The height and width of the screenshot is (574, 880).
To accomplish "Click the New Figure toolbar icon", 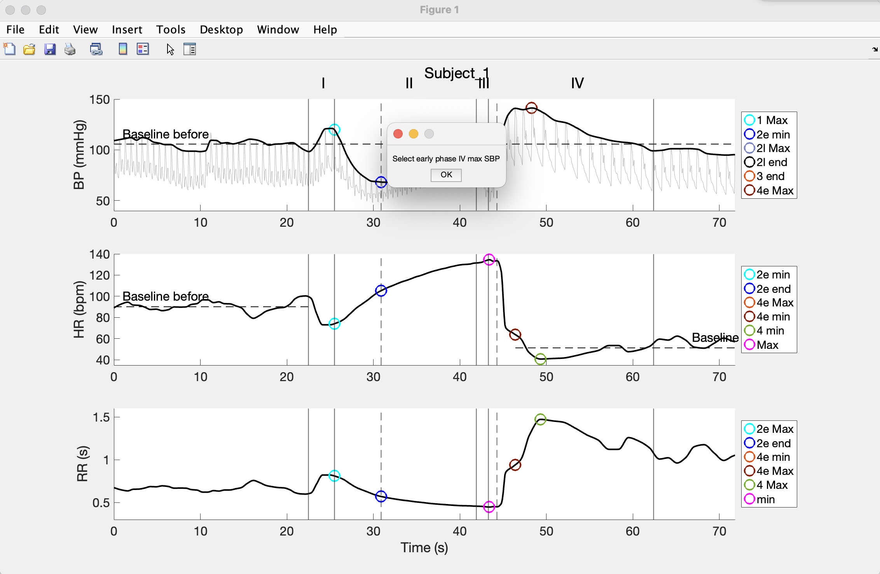I will [9, 49].
